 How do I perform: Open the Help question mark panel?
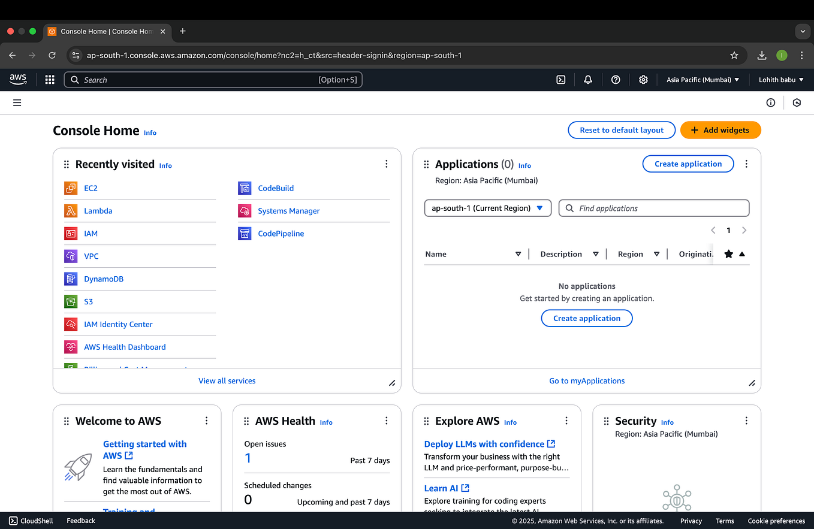(616, 79)
